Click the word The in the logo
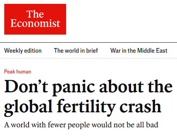The height and width of the screenshot is (140, 177). tap(35, 14)
